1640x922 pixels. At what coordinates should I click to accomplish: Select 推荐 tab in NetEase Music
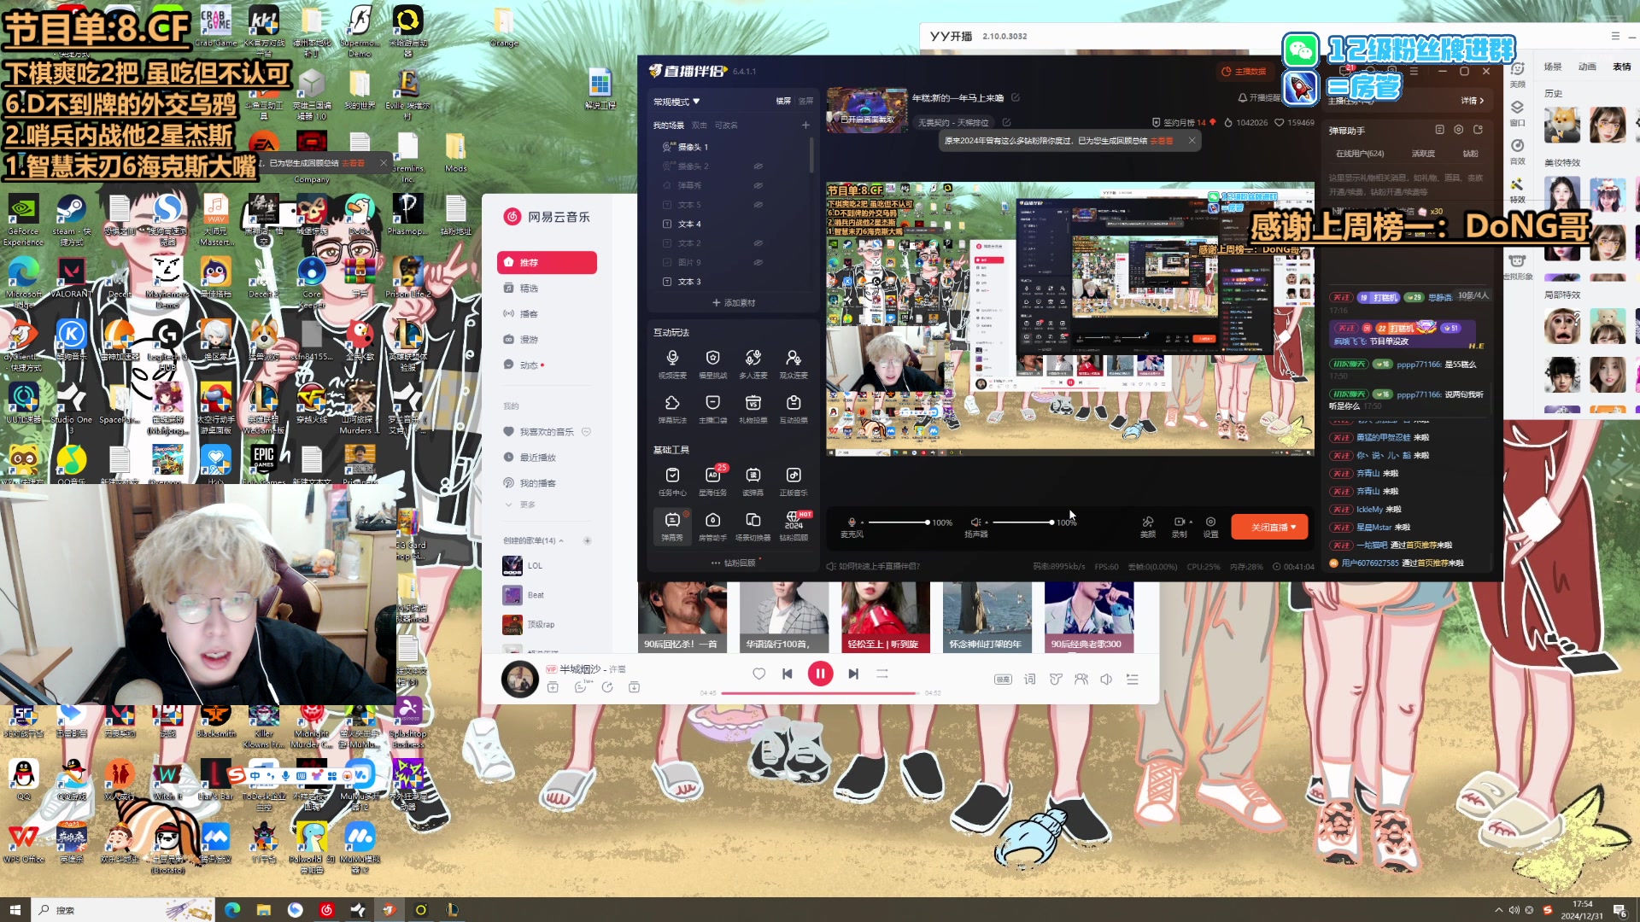click(x=547, y=262)
